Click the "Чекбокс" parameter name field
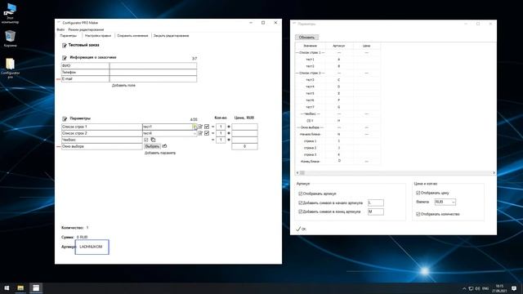Screen dimensions: 523x294 click(101, 140)
